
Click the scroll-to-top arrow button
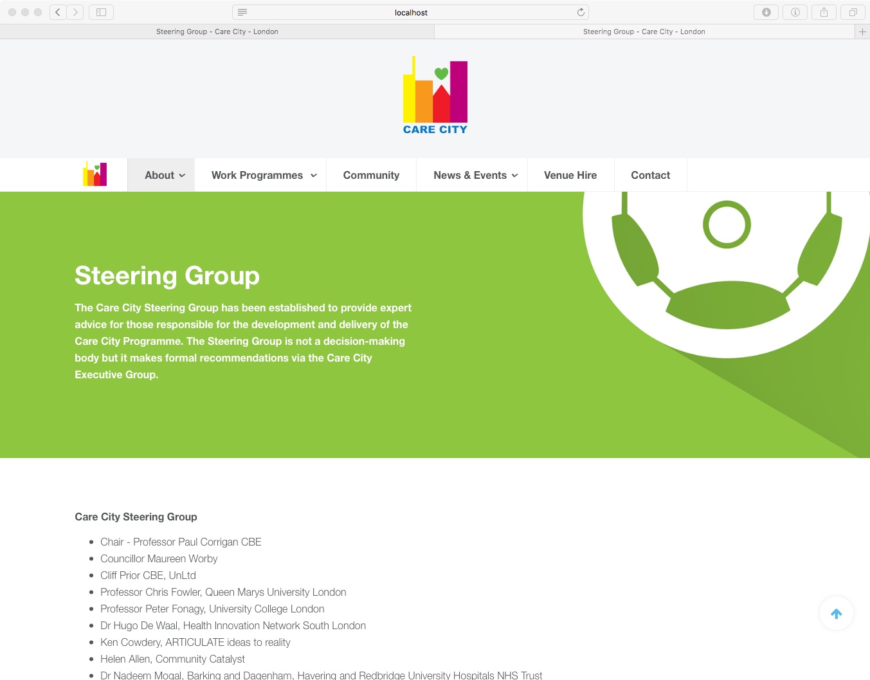(x=836, y=614)
